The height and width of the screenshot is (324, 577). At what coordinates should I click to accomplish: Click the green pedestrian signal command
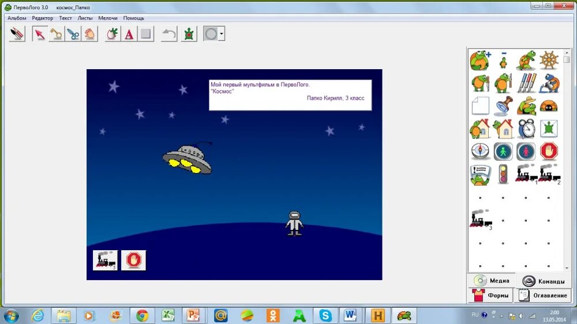click(503, 151)
